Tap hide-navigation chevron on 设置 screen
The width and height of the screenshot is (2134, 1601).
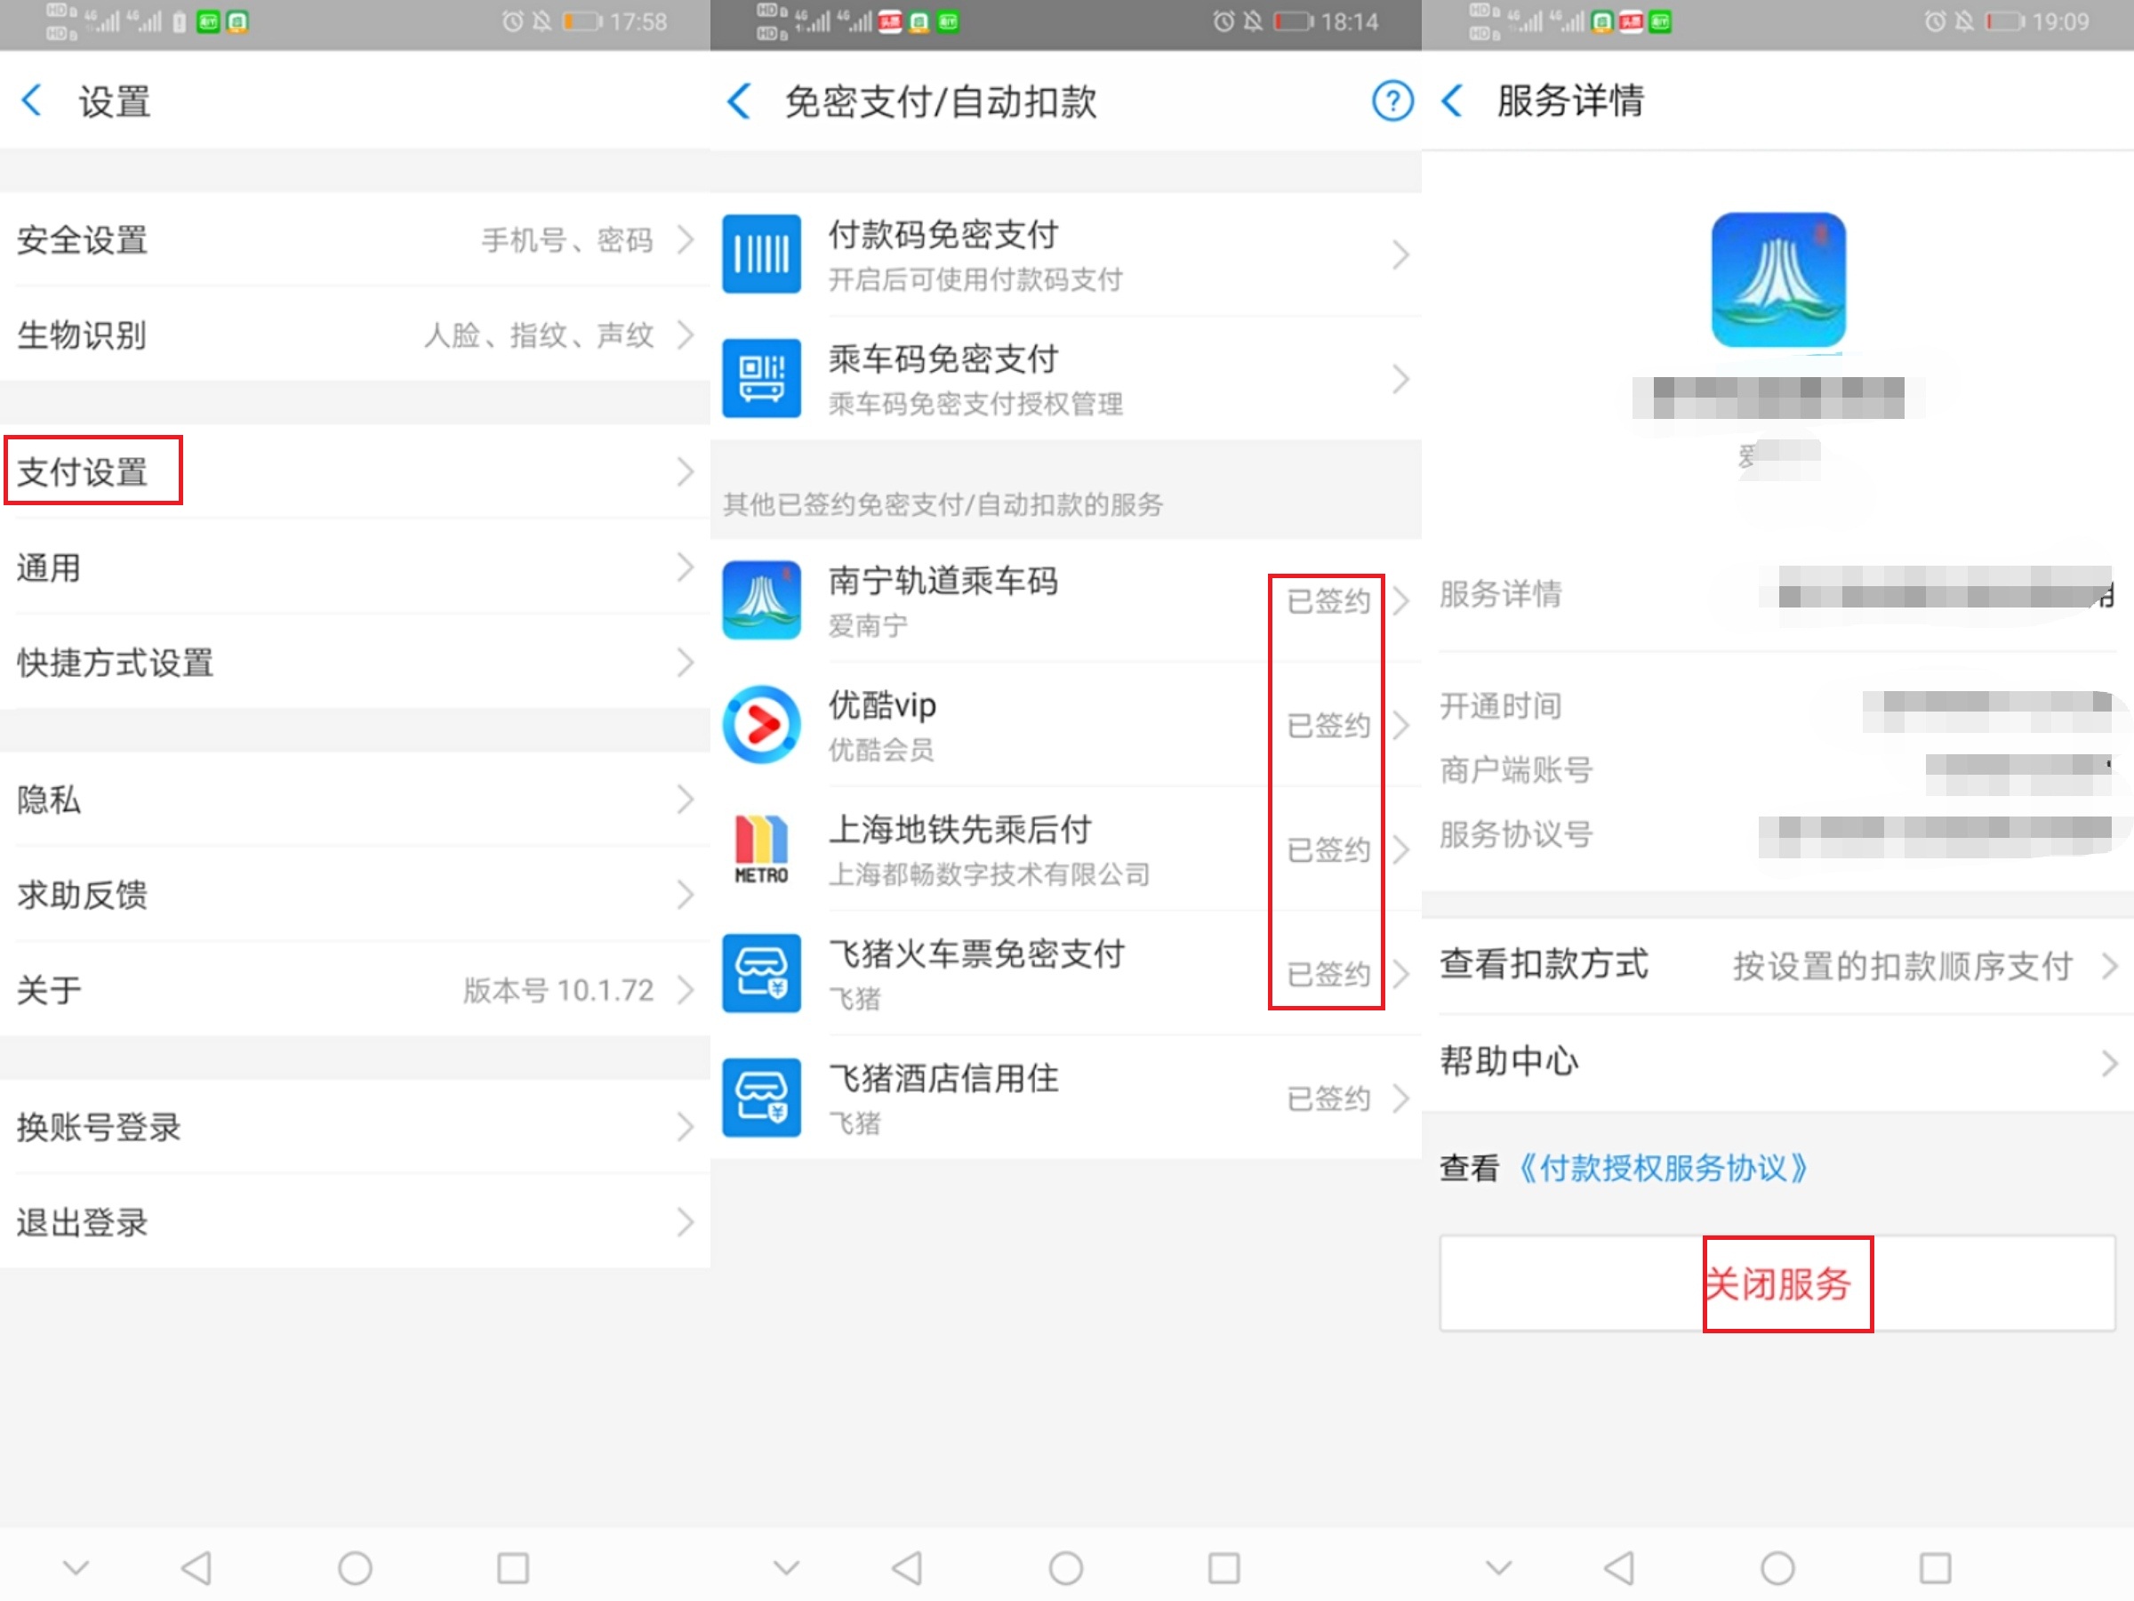coord(76,1567)
